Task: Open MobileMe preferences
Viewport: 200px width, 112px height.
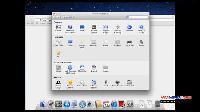Action: tap(82, 68)
